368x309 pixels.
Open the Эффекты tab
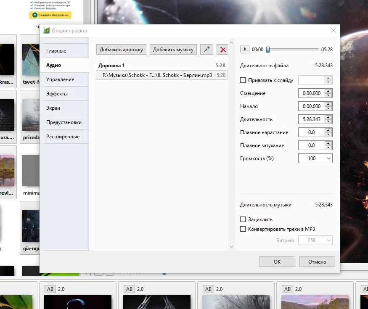pyautogui.click(x=64, y=94)
